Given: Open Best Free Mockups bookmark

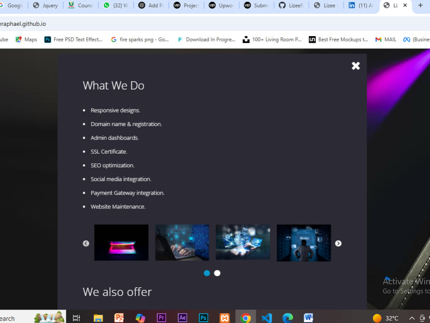Looking at the screenshot, I should (338, 40).
